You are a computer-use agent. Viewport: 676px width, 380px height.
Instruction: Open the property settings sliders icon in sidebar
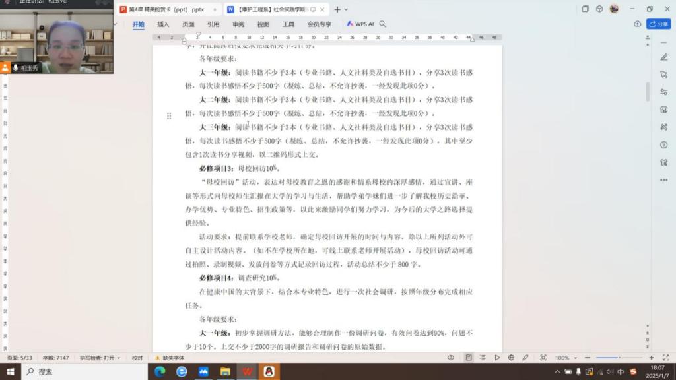pos(664,92)
